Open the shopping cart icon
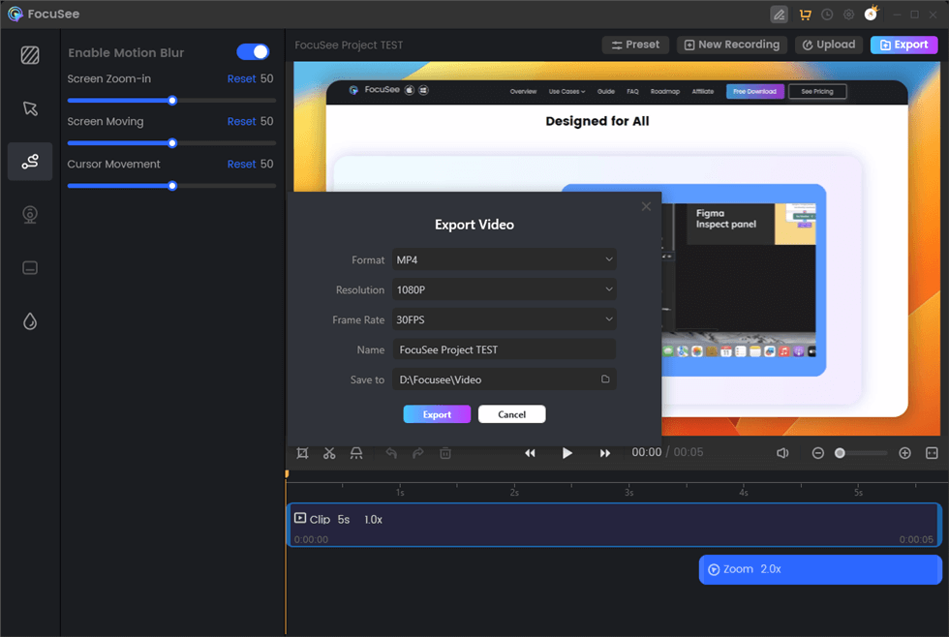Viewport: 949px width, 637px height. coord(805,15)
